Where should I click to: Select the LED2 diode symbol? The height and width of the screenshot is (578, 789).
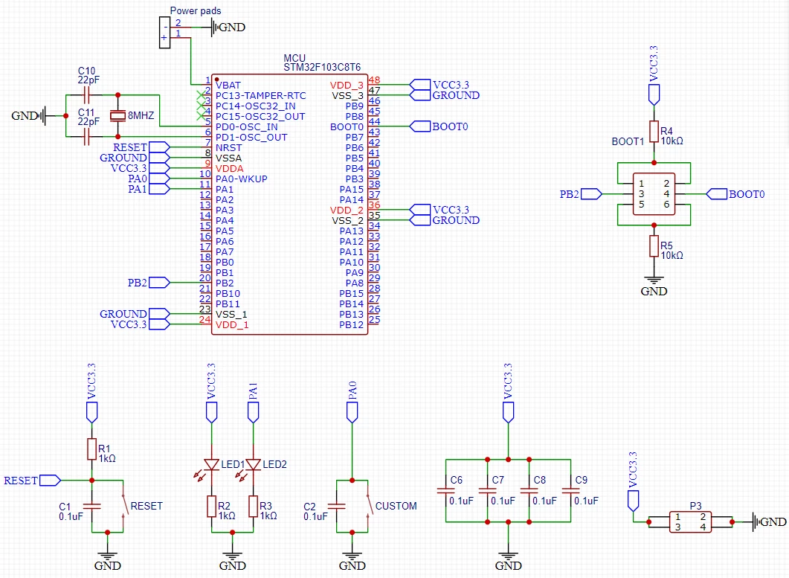tap(253, 464)
